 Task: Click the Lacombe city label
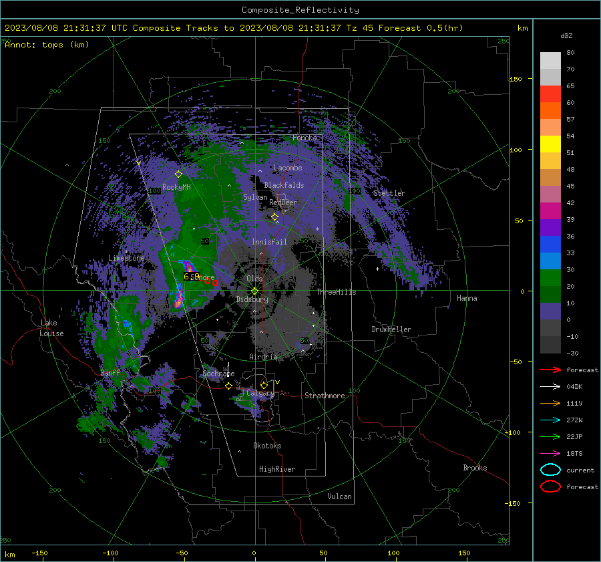tap(288, 168)
